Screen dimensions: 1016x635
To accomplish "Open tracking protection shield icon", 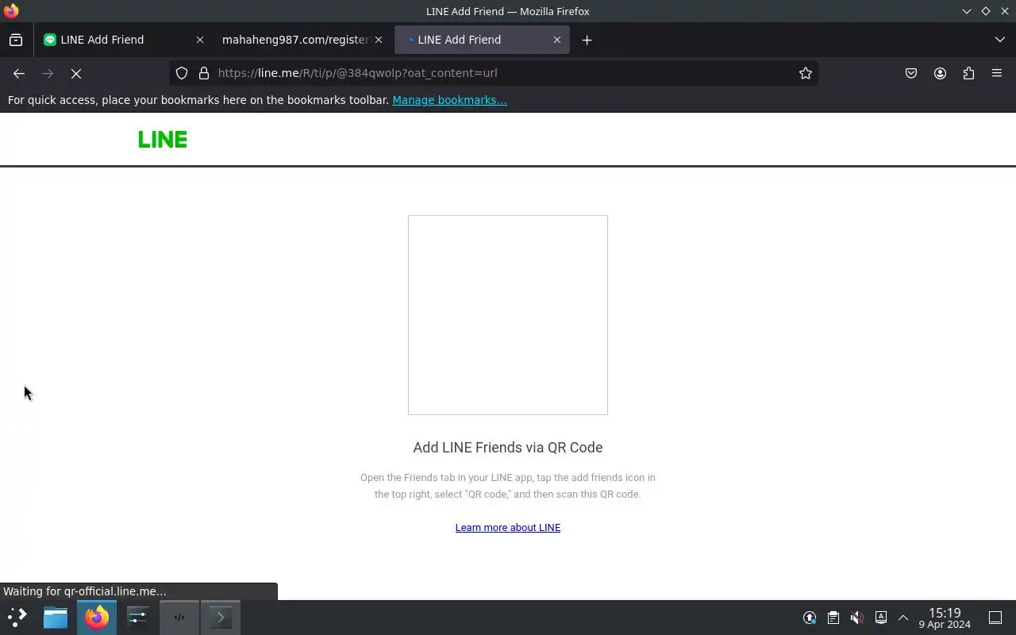I will pyautogui.click(x=182, y=73).
